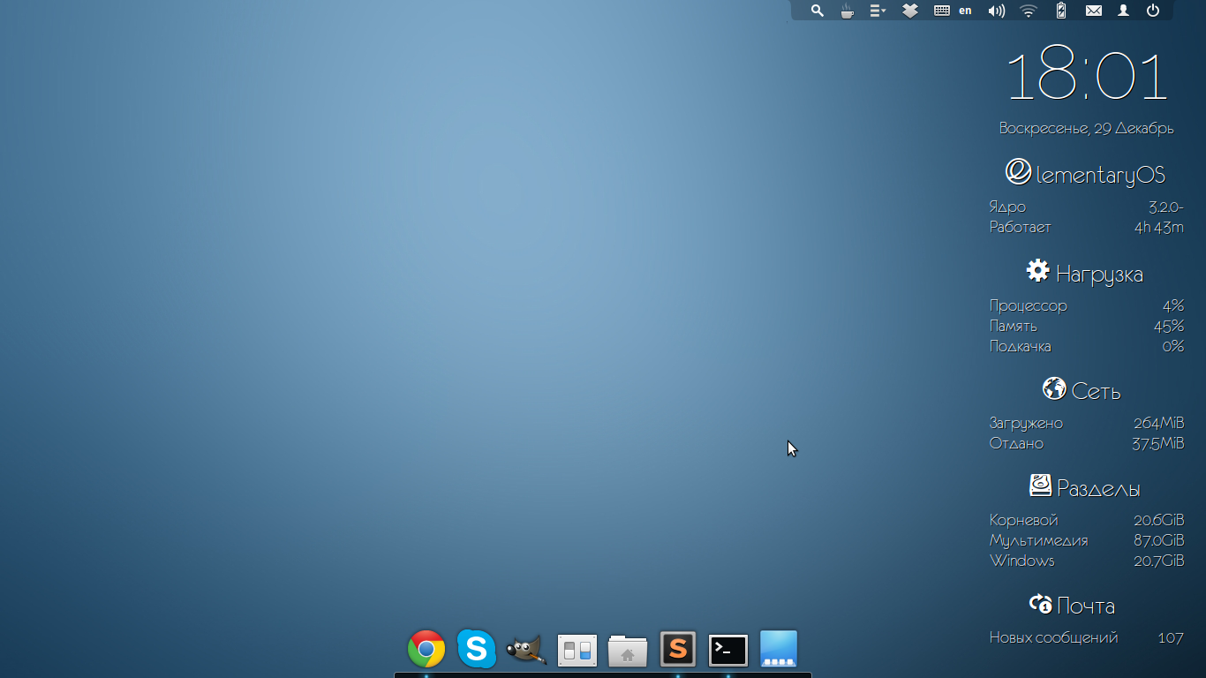Viewport: 1206px width, 678px height.
Task: Click the memory value '45%'
Action: pyautogui.click(x=1169, y=327)
